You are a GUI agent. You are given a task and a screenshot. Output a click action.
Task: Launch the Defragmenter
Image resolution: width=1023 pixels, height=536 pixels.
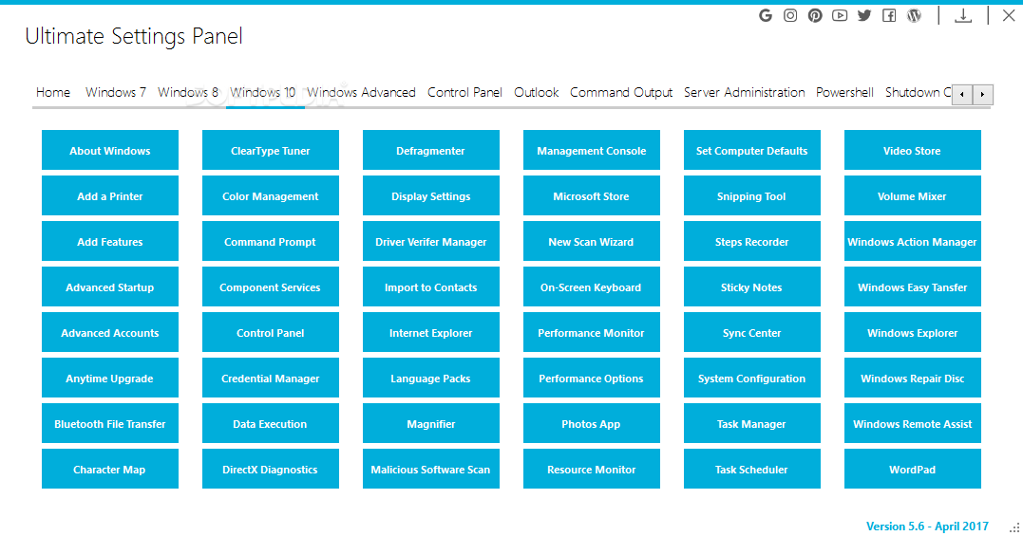click(x=431, y=151)
